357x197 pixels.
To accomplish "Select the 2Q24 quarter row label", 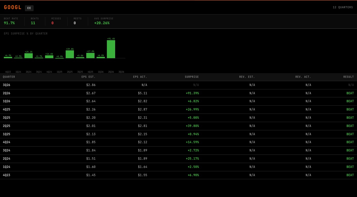I will click(7, 159).
